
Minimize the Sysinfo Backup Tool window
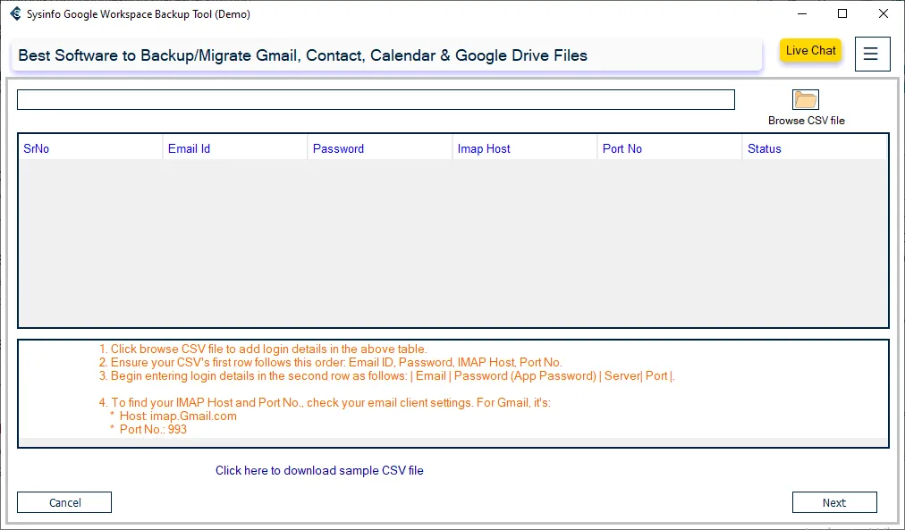coord(801,13)
